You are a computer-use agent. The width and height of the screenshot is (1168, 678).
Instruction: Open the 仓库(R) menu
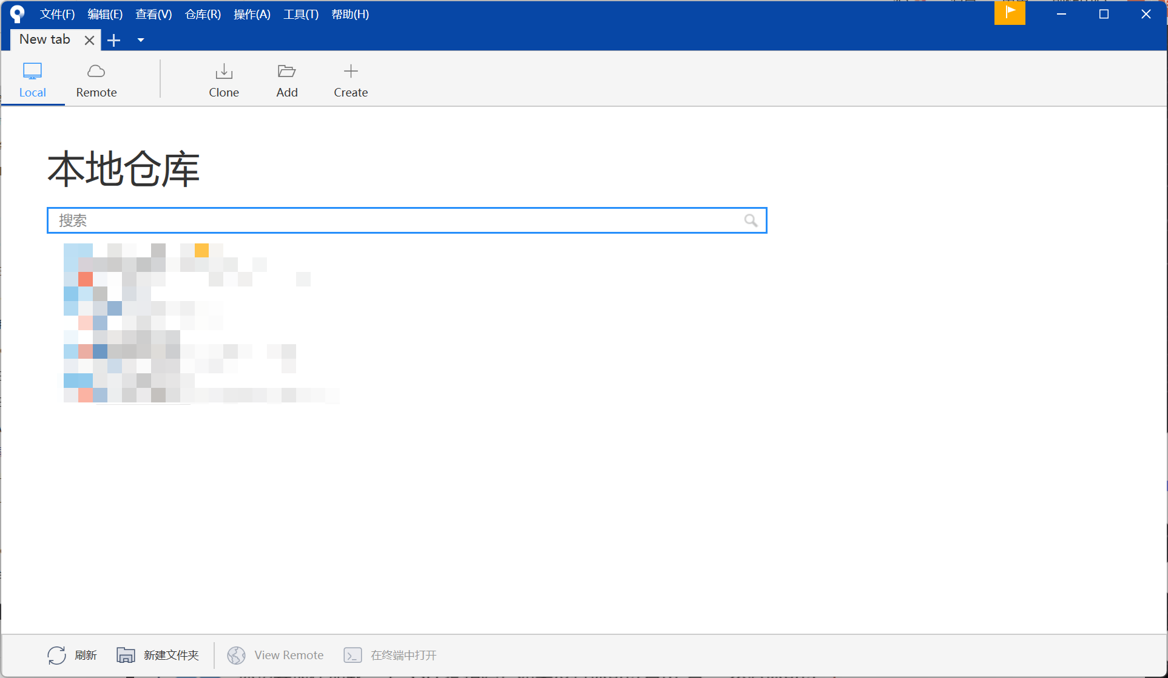click(203, 14)
